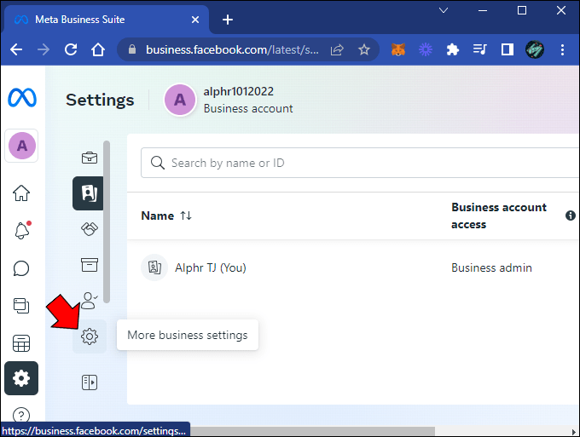Viewport: 580px width, 437px height.
Task: Click the address bar URL
Action: [232, 49]
